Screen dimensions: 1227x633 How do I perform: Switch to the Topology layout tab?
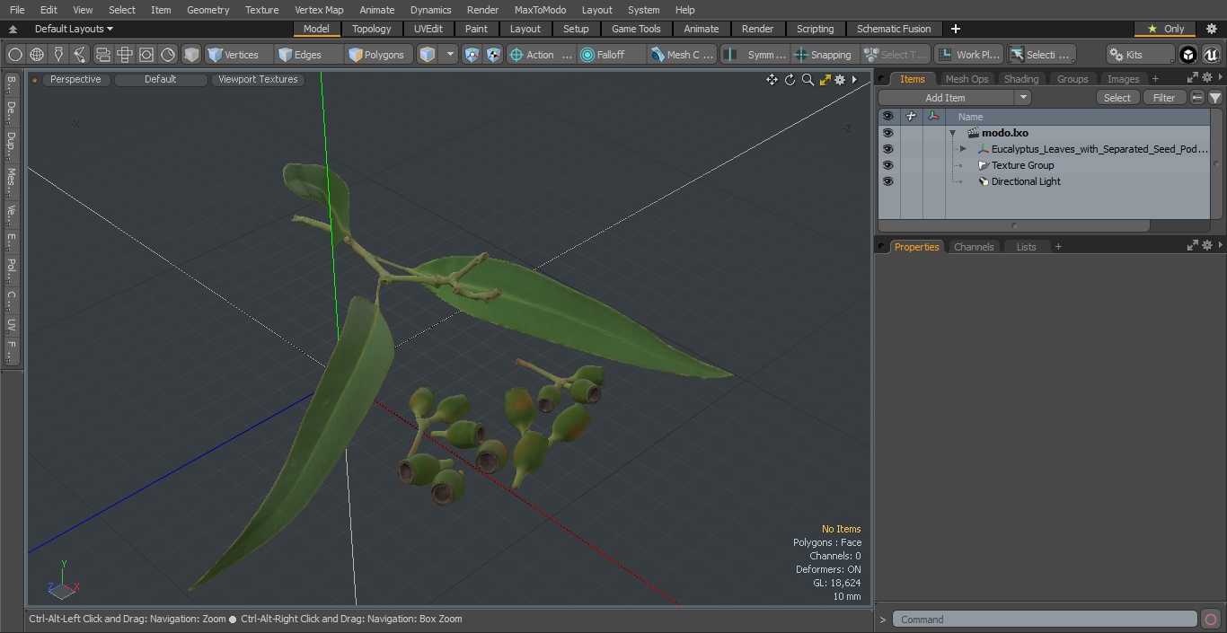point(372,29)
